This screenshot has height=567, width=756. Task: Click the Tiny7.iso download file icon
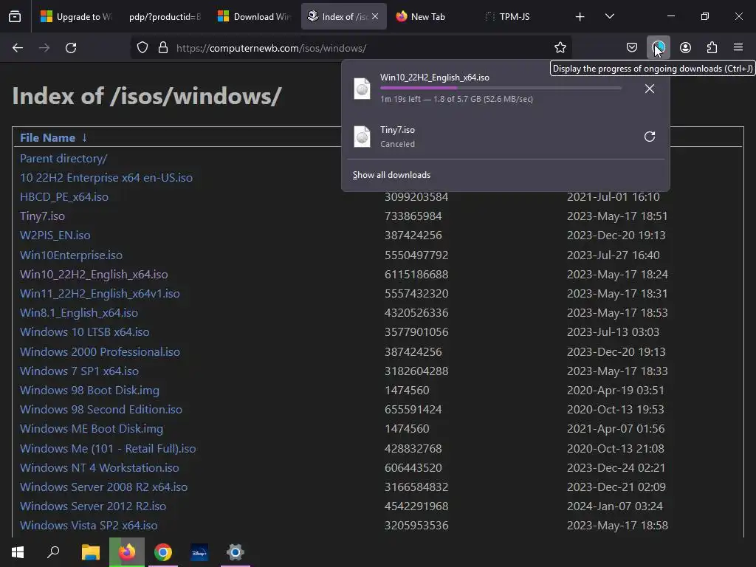pyautogui.click(x=362, y=137)
